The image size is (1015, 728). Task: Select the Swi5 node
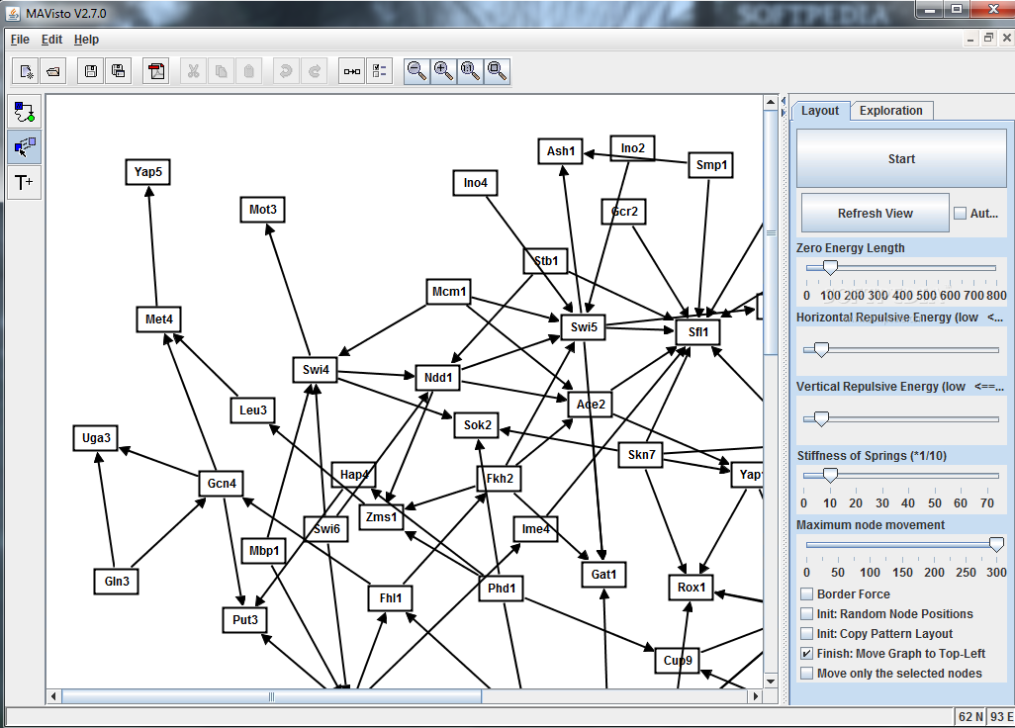[x=584, y=326]
